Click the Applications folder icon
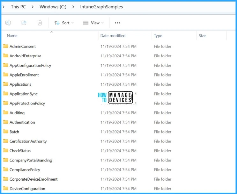The width and height of the screenshot is (237, 194). 6,84
